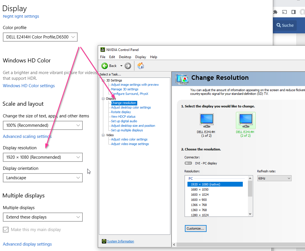
Task: Select Adjust video image settings
Action: [130, 144]
